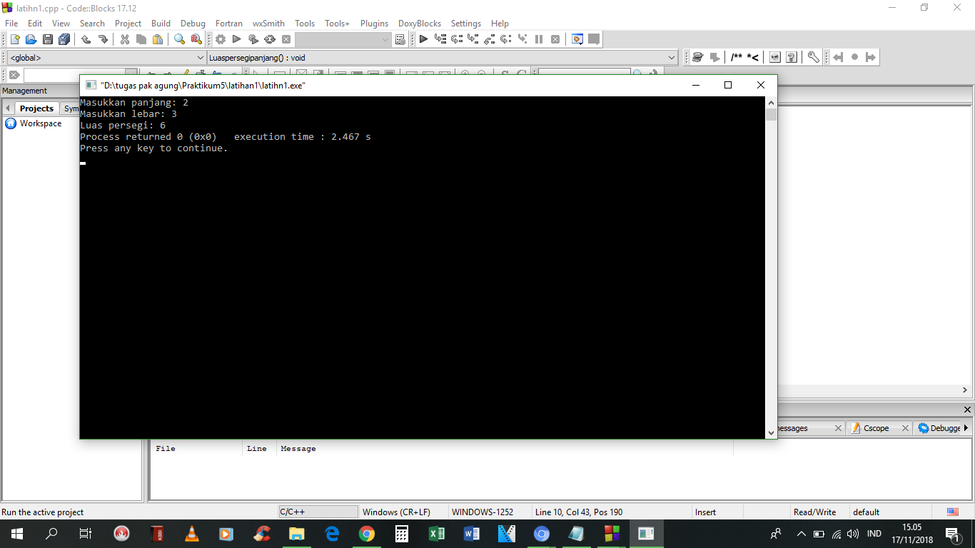Select the Cscope log tab
This screenshot has width=975, height=548.
pyautogui.click(x=876, y=428)
